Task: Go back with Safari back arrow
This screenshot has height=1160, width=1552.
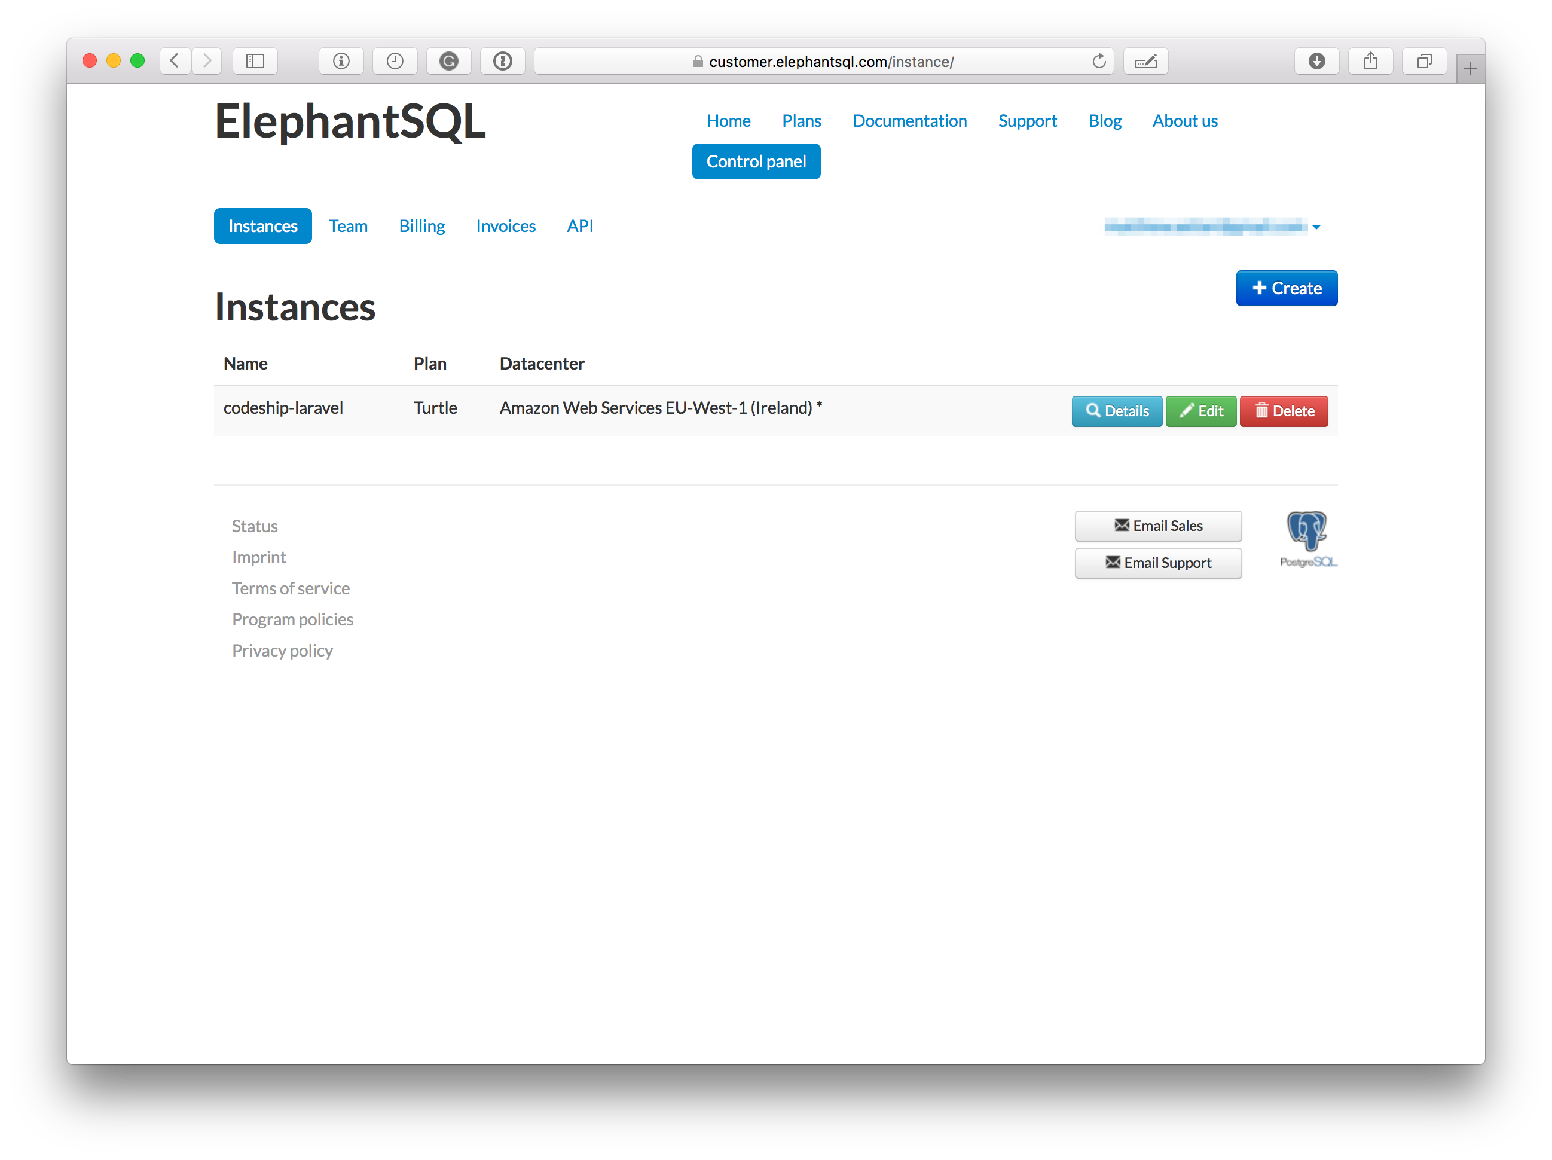Action: click(x=175, y=61)
